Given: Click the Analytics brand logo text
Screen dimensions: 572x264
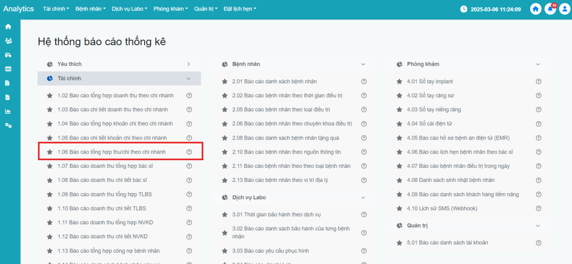Looking at the screenshot, I should [18, 9].
